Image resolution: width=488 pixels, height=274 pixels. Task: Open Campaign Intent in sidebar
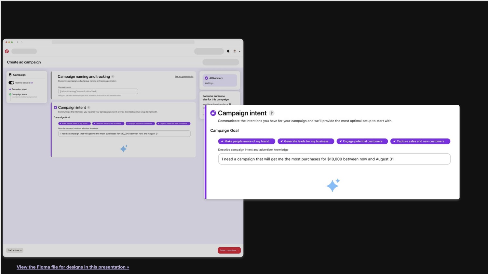[x=20, y=89]
